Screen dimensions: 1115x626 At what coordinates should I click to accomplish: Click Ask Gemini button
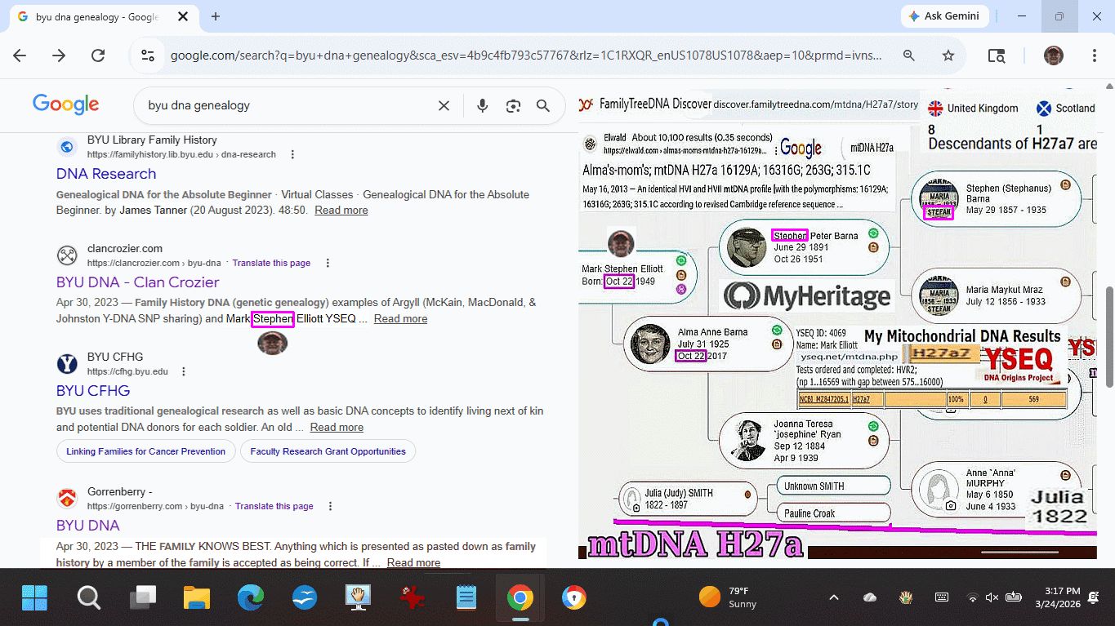tap(944, 16)
